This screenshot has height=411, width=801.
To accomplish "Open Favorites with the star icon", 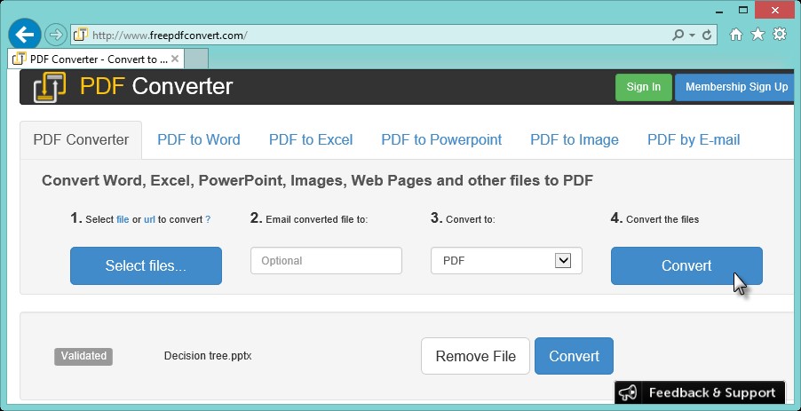I will 757,35.
